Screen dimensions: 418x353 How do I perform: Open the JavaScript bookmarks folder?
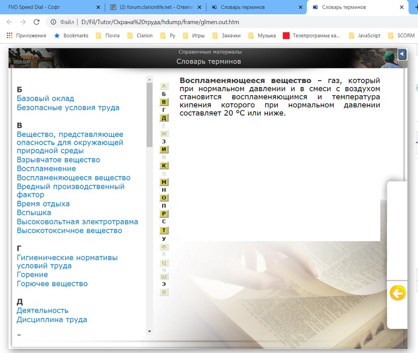tap(364, 35)
